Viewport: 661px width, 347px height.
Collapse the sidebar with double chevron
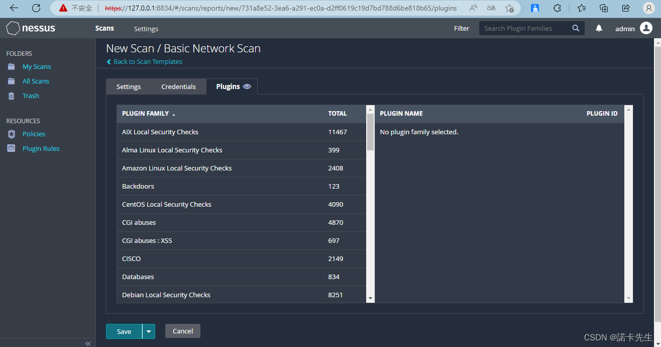pyautogui.click(x=88, y=343)
